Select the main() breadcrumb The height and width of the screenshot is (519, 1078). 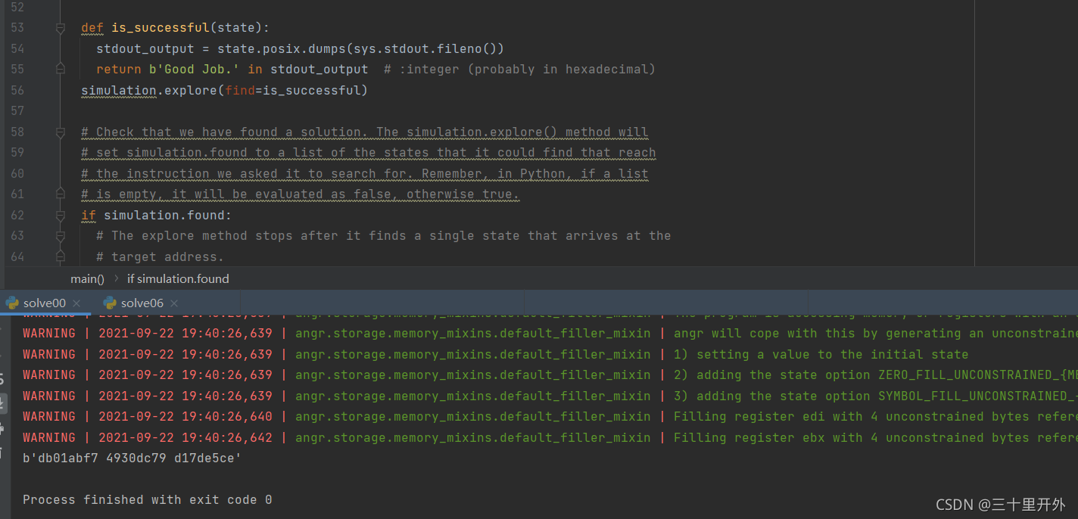(x=88, y=278)
